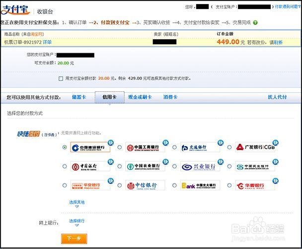The width and height of the screenshot is (302, 249).
Task: Expand 选择银行 for online banking
Action: 77,222
